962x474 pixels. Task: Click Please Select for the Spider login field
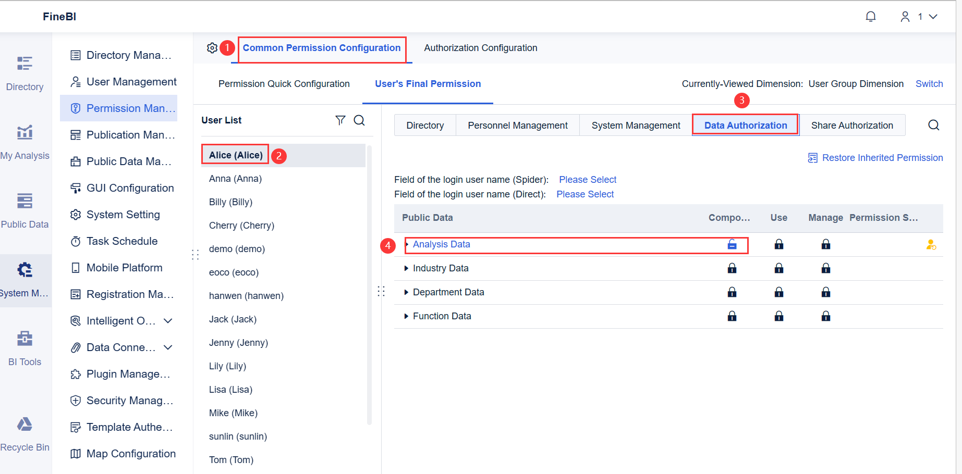pyautogui.click(x=587, y=179)
